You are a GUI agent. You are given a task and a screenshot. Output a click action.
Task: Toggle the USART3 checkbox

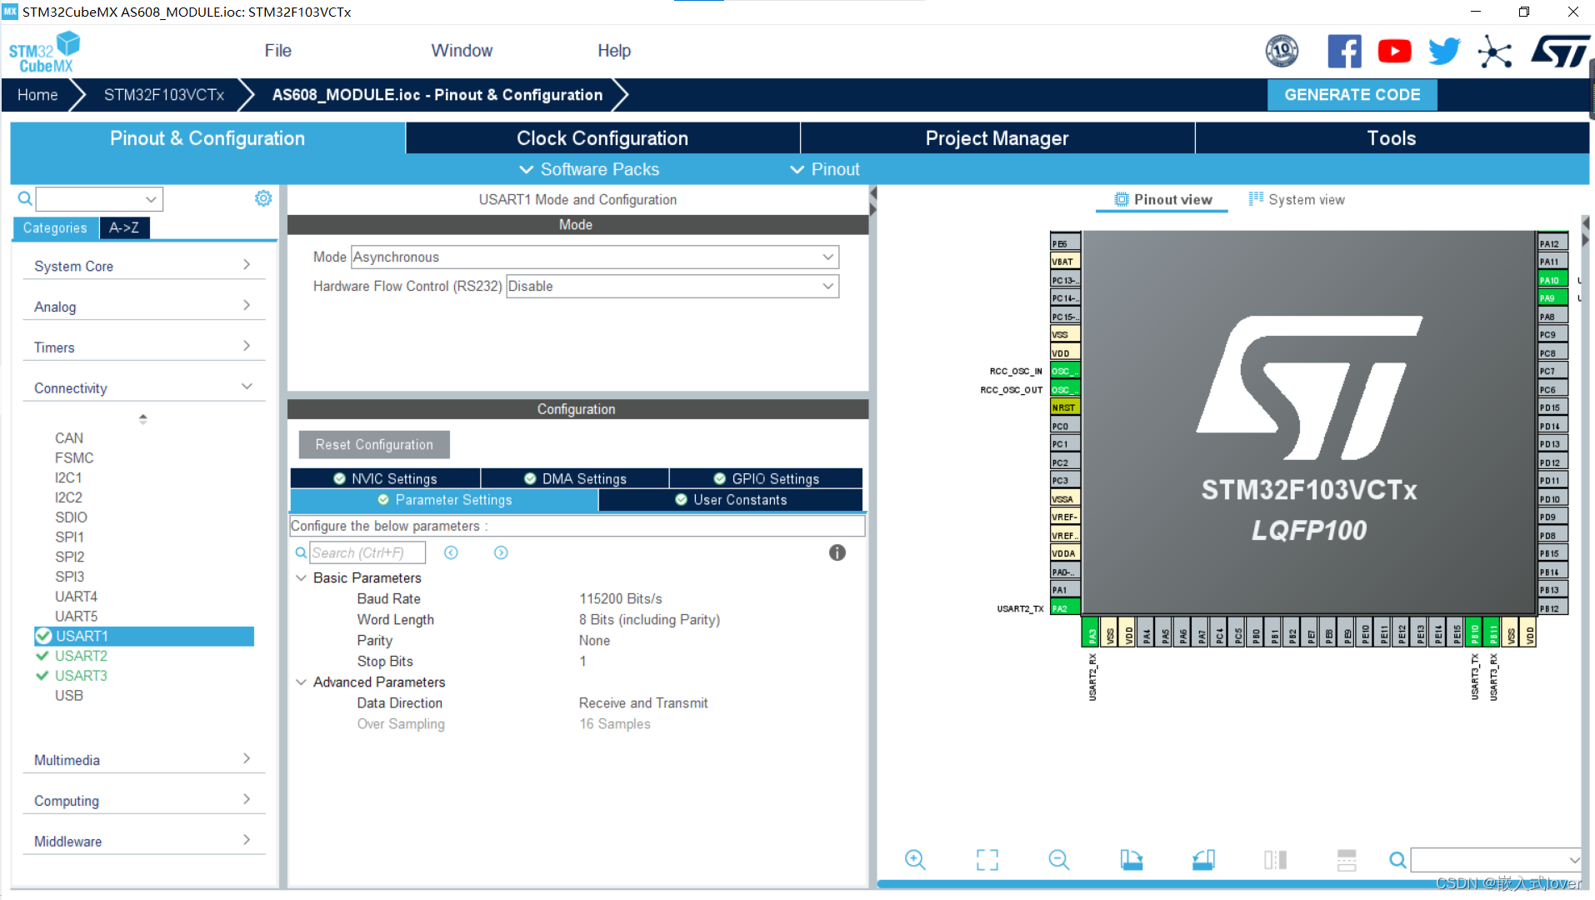point(42,676)
